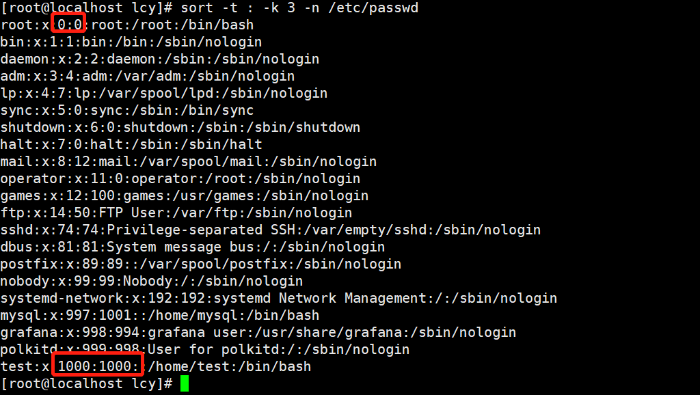Click the mysql /home/mysql line
This screenshot has width=700, height=395.
coord(159,315)
